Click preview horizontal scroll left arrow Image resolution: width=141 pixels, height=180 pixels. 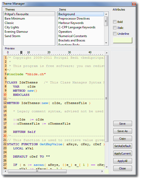tap(5, 171)
